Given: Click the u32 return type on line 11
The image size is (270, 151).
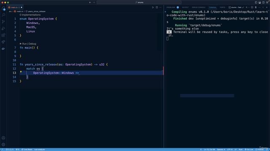Looking at the screenshot, I should [x=102, y=65].
